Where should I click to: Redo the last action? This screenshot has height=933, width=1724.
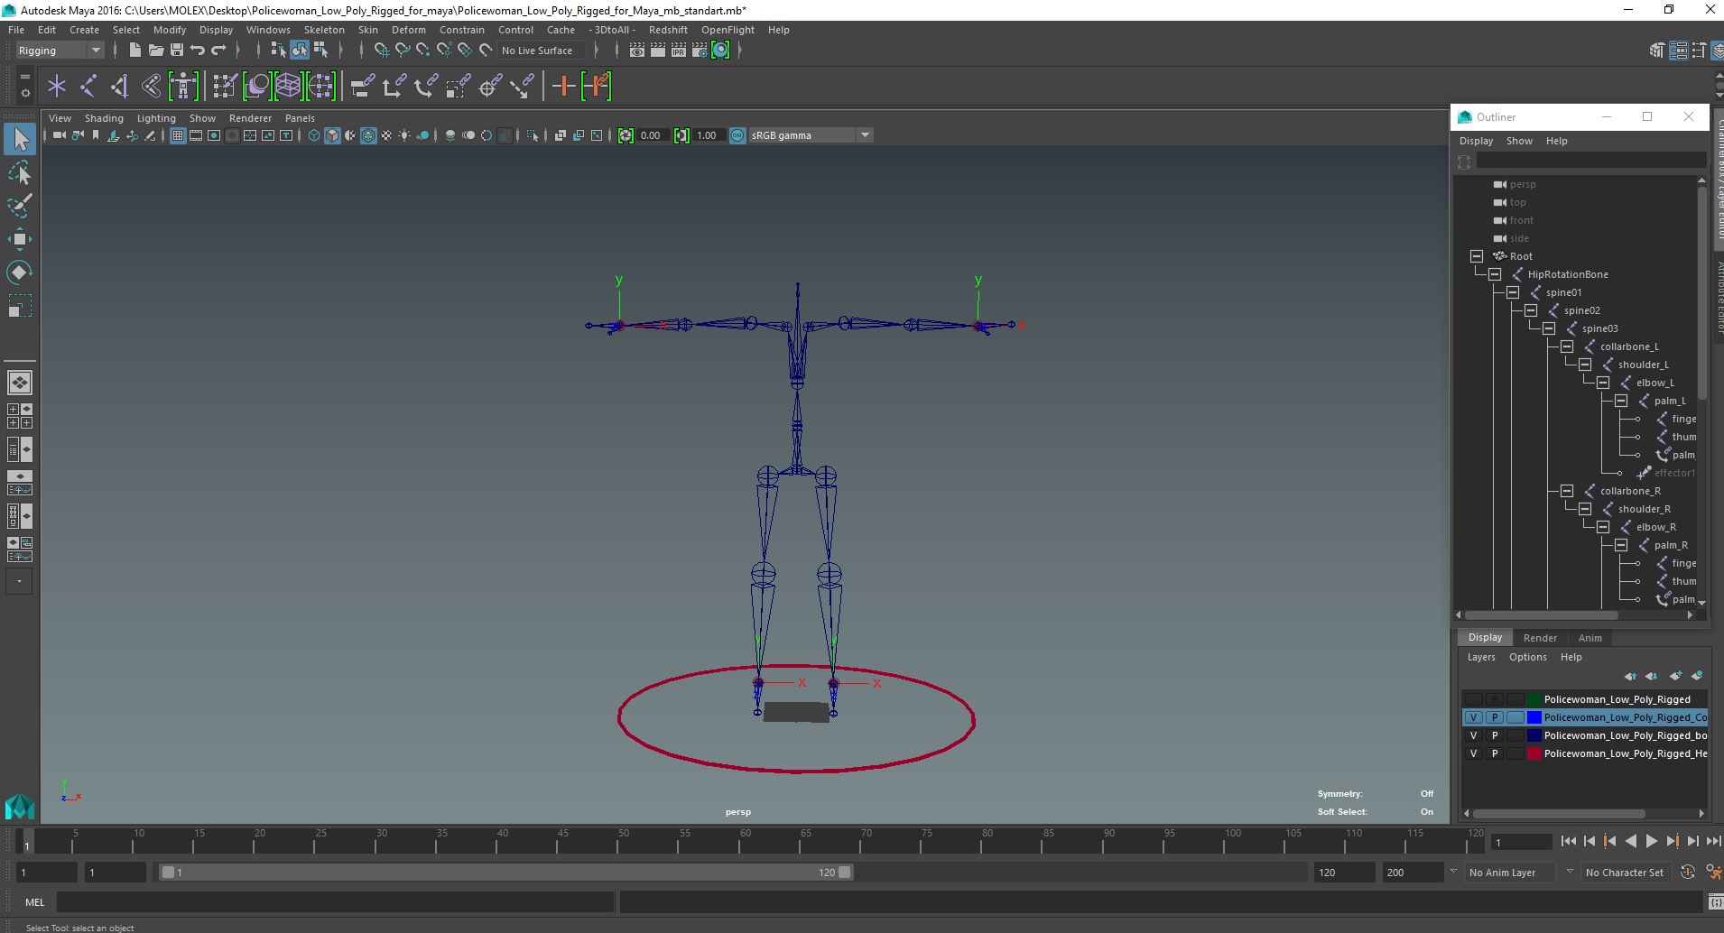[218, 51]
